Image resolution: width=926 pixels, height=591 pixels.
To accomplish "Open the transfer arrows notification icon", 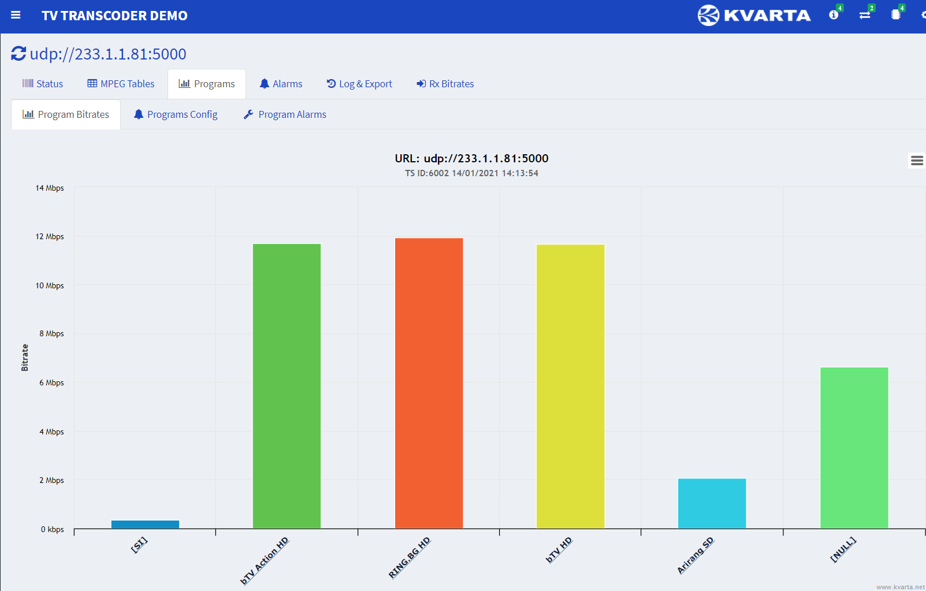I will pos(865,15).
